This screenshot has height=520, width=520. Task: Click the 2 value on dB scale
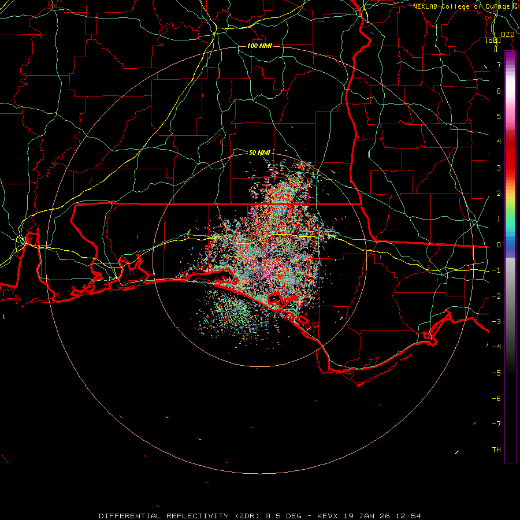[x=499, y=194]
